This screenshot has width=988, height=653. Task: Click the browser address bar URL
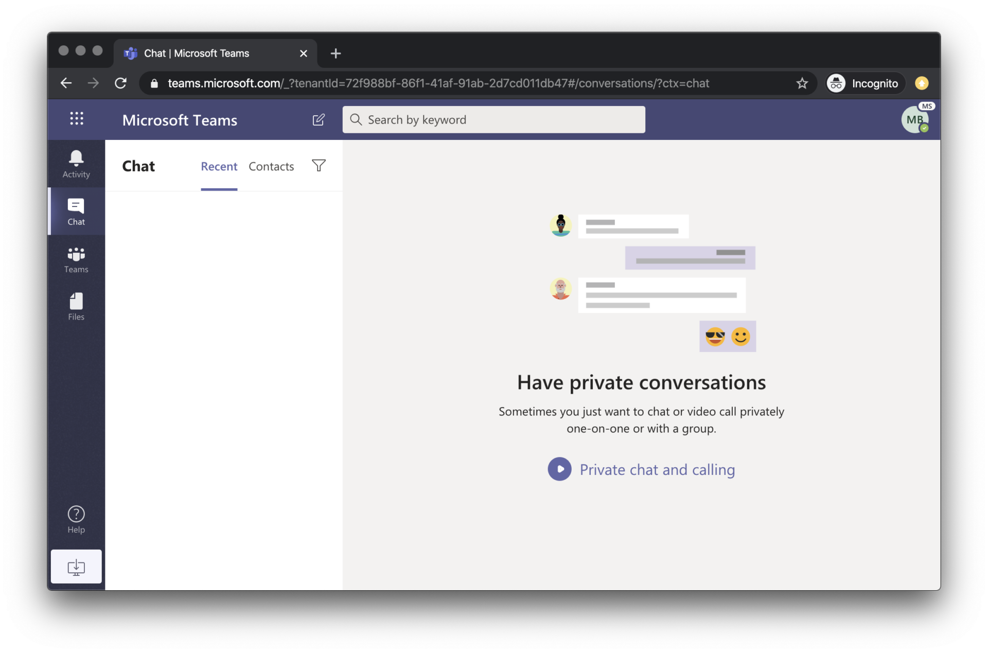pyautogui.click(x=437, y=83)
